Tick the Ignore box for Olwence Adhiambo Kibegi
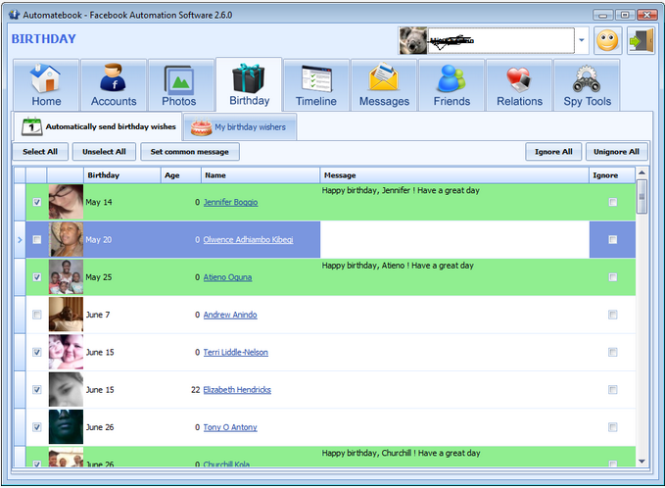 pos(612,240)
